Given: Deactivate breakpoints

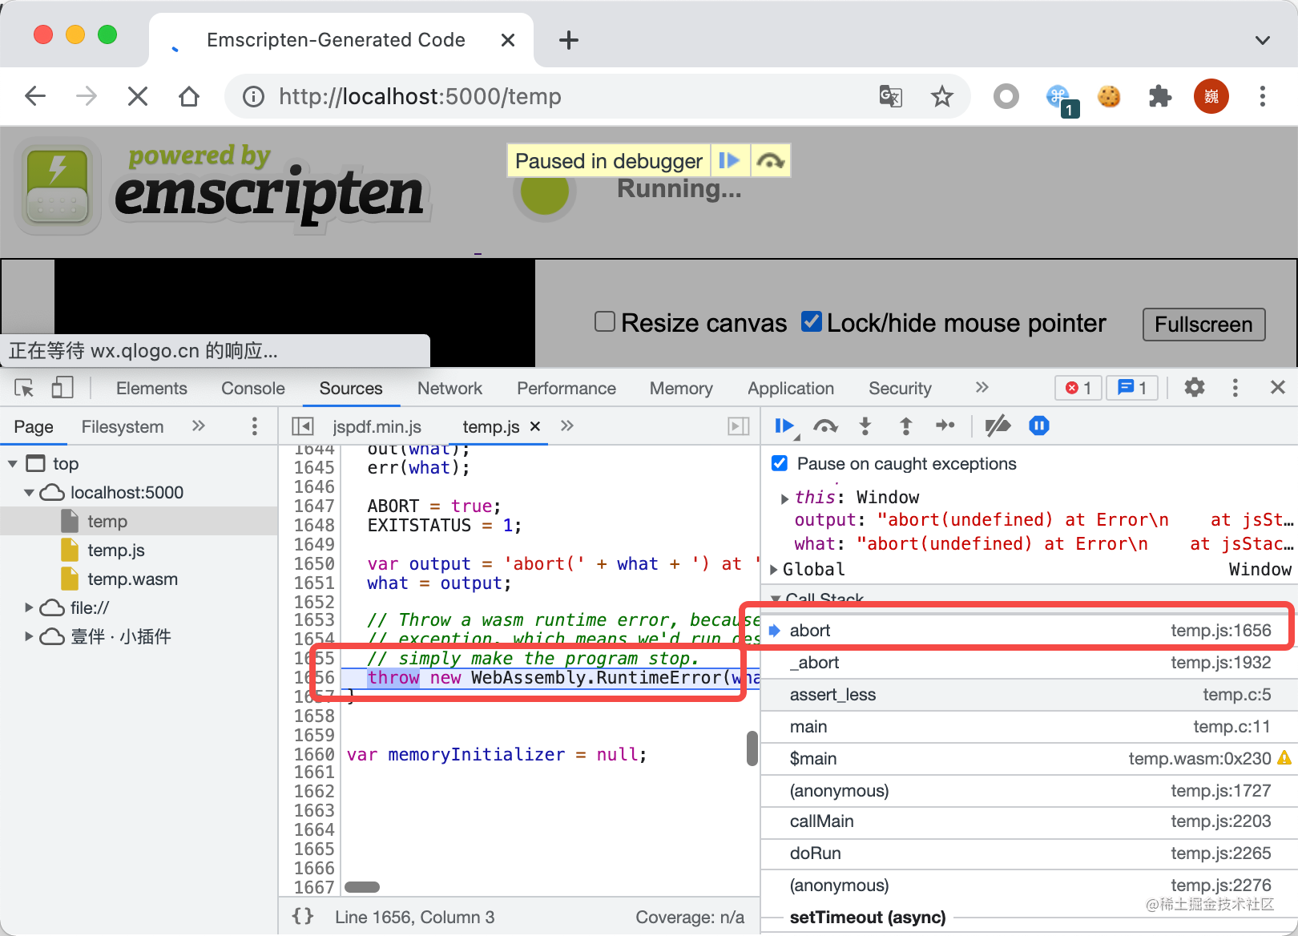Looking at the screenshot, I should coord(998,426).
